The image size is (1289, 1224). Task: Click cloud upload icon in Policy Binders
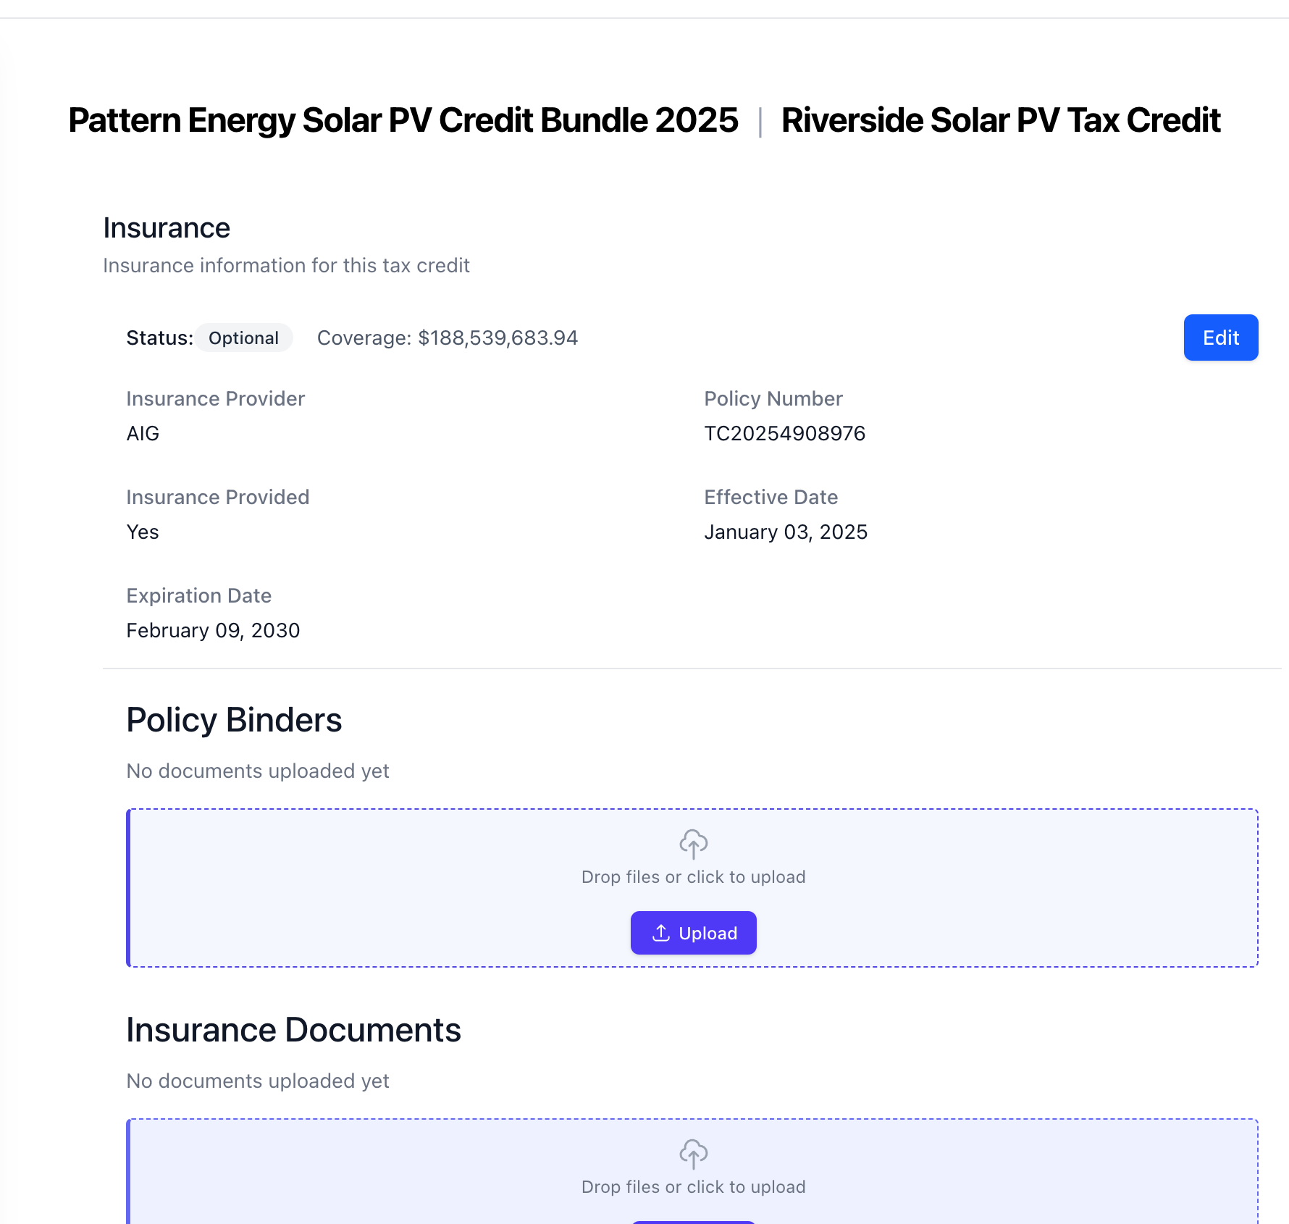(x=693, y=844)
